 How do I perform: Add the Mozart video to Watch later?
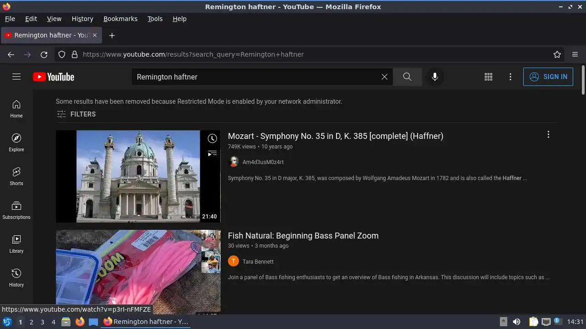click(212, 138)
